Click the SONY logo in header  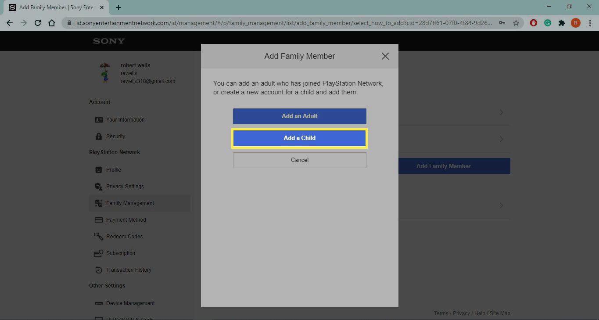coord(109,41)
